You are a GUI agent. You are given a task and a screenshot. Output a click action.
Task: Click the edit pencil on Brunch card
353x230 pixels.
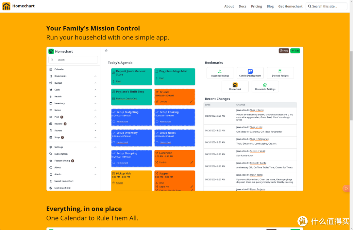pyautogui.click(x=191, y=102)
